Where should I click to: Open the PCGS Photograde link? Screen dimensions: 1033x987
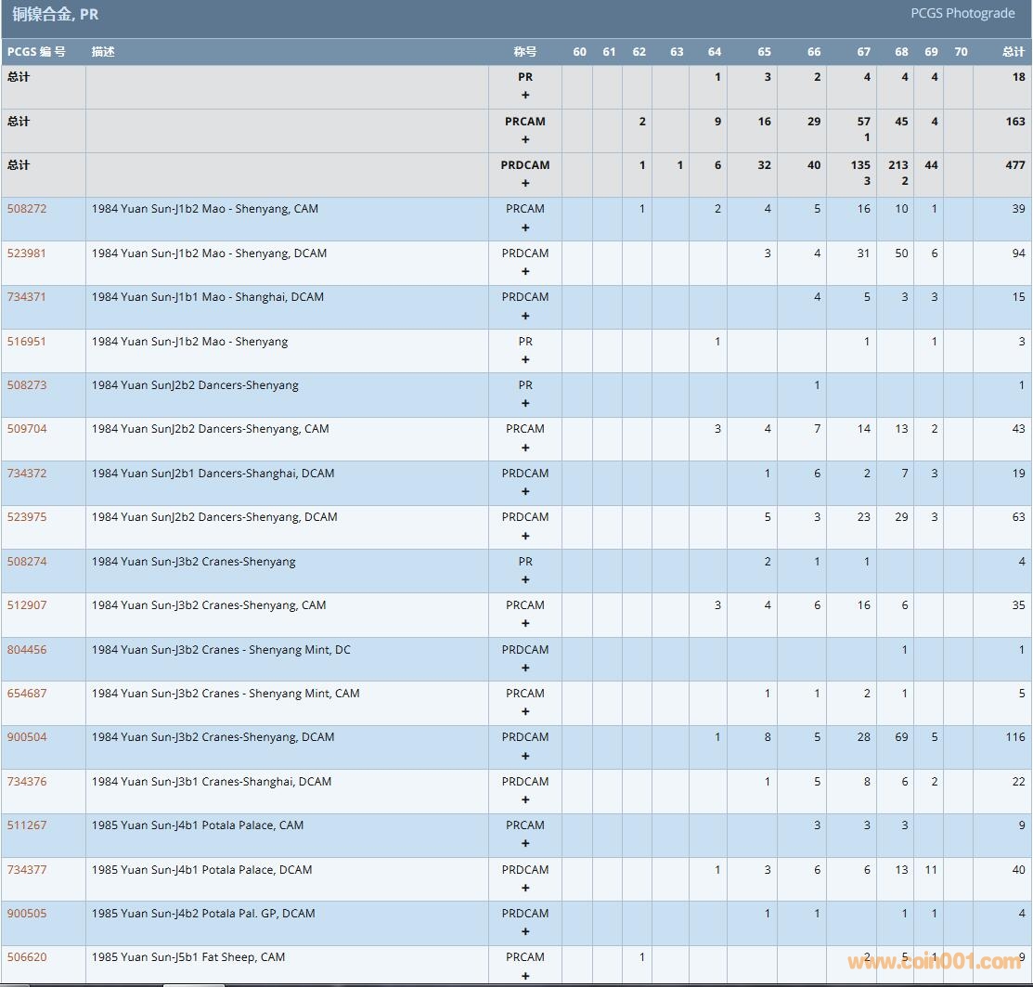pyautogui.click(x=962, y=13)
